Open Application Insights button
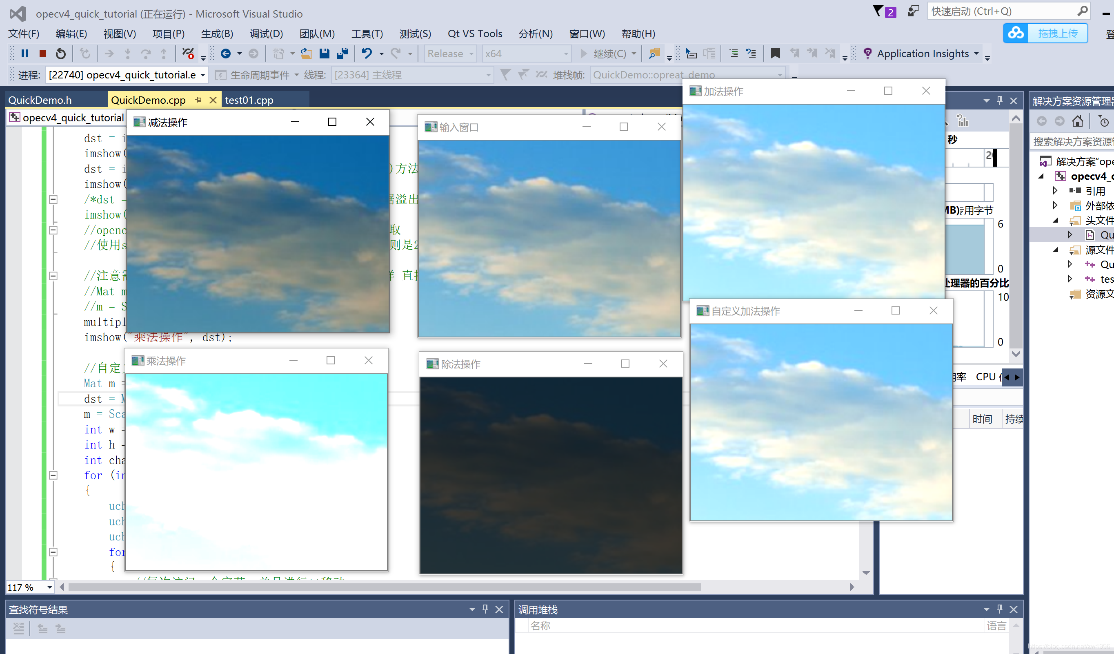This screenshot has height=654, width=1114. [x=922, y=54]
